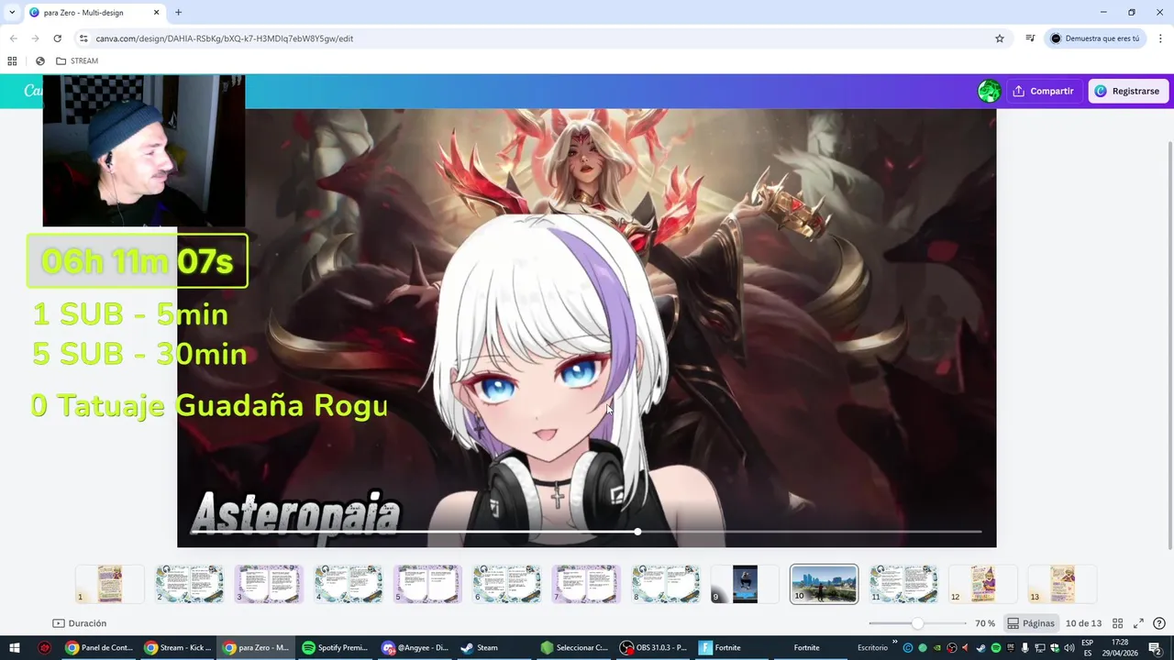This screenshot has width=1174, height=660.
Task: Go back to previous browser page
Action: 13,38
